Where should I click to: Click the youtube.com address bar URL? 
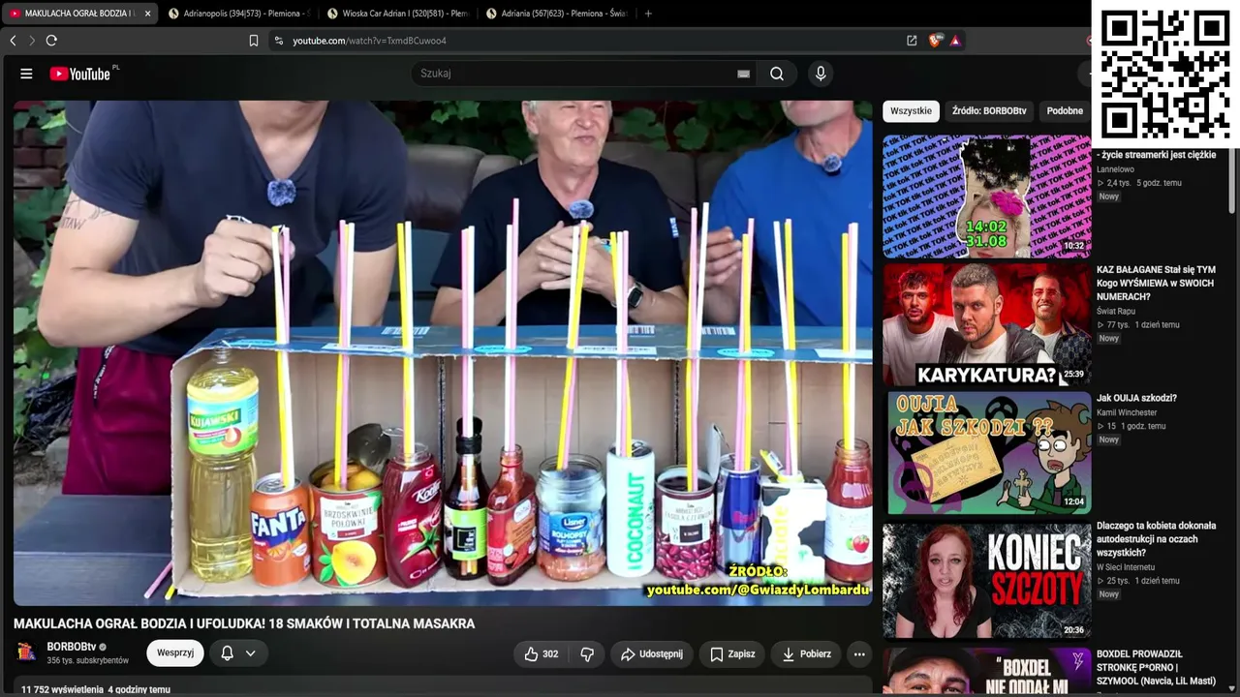pos(369,41)
